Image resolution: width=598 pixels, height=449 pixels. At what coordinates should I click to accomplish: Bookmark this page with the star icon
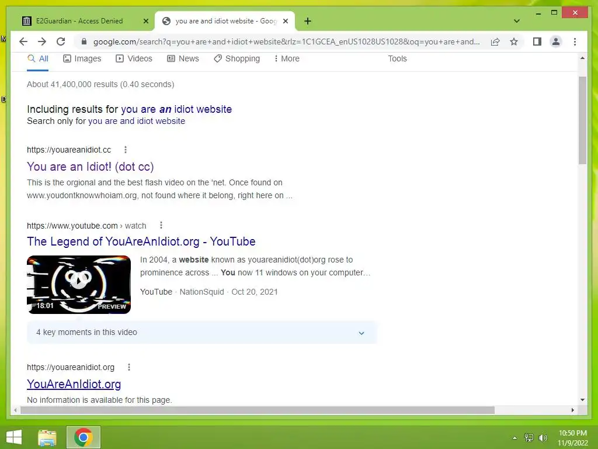(514, 42)
